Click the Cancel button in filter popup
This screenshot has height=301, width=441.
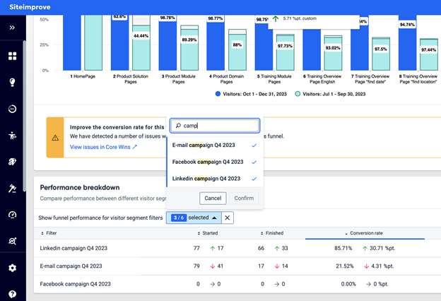(x=213, y=199)
